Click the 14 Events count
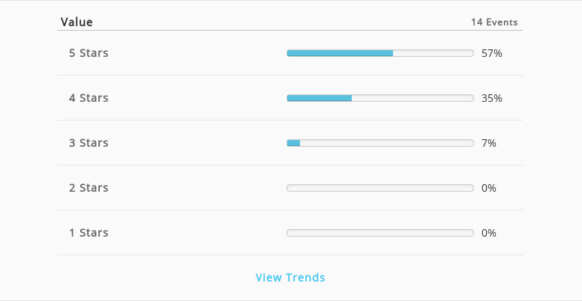Viewport: 582px width, 301px height. 494,22
